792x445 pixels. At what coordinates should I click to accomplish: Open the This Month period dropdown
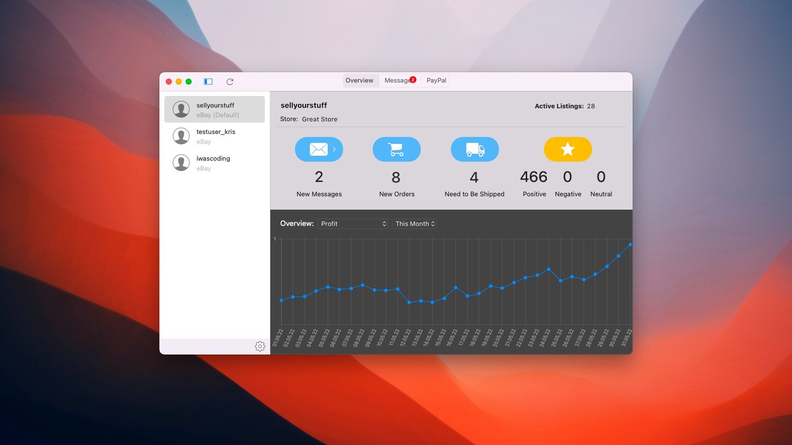[x=415, y=224]
